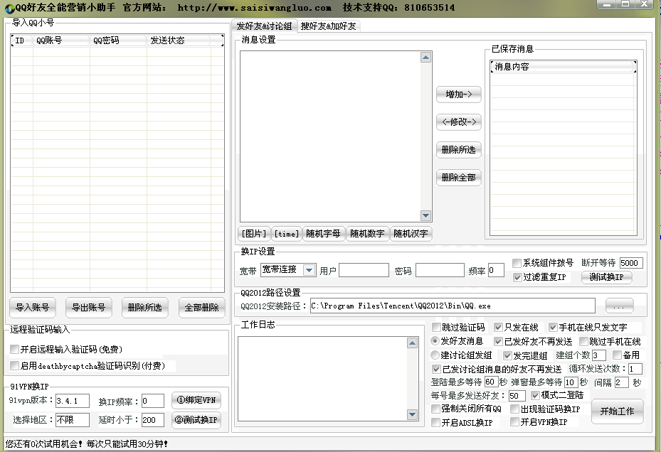Check 开启远程输入验证码 (免费) option
The height and width of the screenshot is (452, 661).
pyautogui.click(x=15, y=349)
